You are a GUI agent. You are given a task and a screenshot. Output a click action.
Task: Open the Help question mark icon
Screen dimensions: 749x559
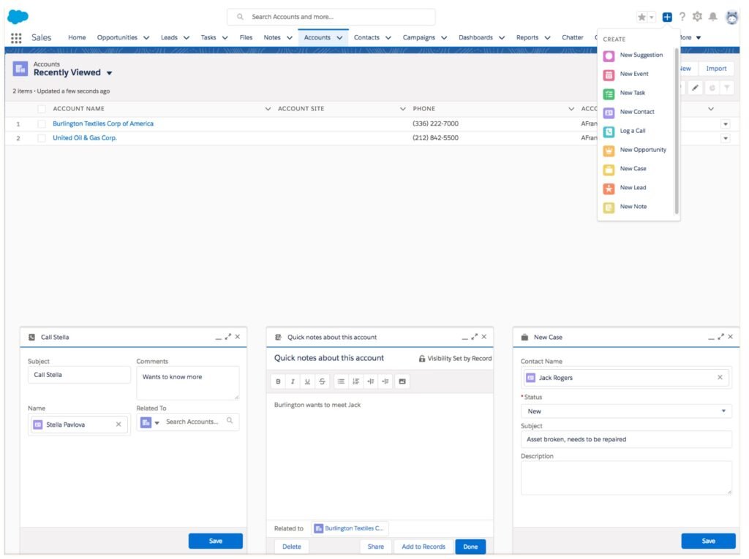pos(682,17)
